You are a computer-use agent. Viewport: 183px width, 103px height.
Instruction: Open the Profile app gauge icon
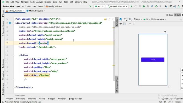[x=152, y=6]
